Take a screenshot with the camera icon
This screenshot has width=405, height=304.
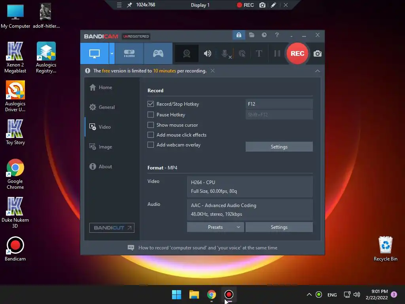[318, 53]
